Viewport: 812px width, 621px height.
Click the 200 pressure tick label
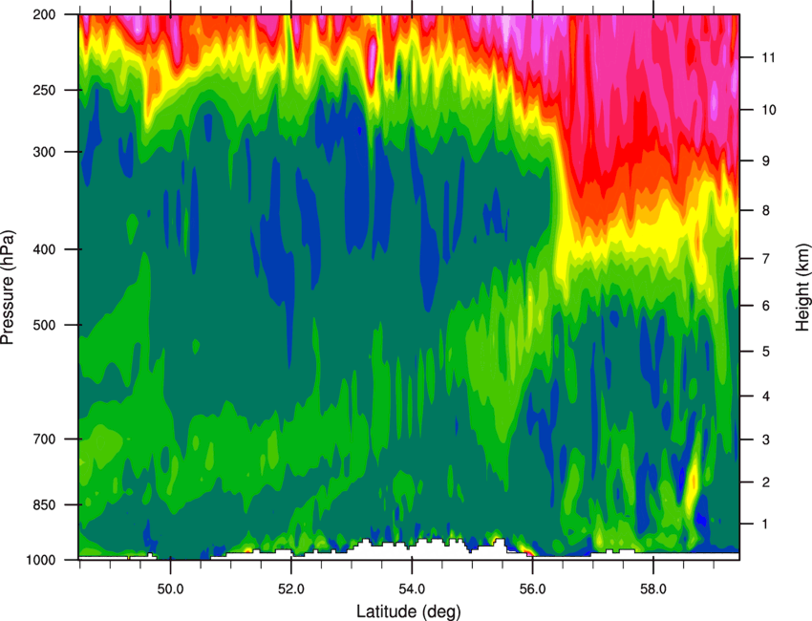(x=45, y=14)
